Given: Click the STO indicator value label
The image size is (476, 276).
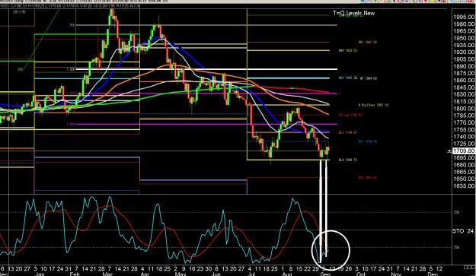Looking at the screenshot, I should coord(464,231).
